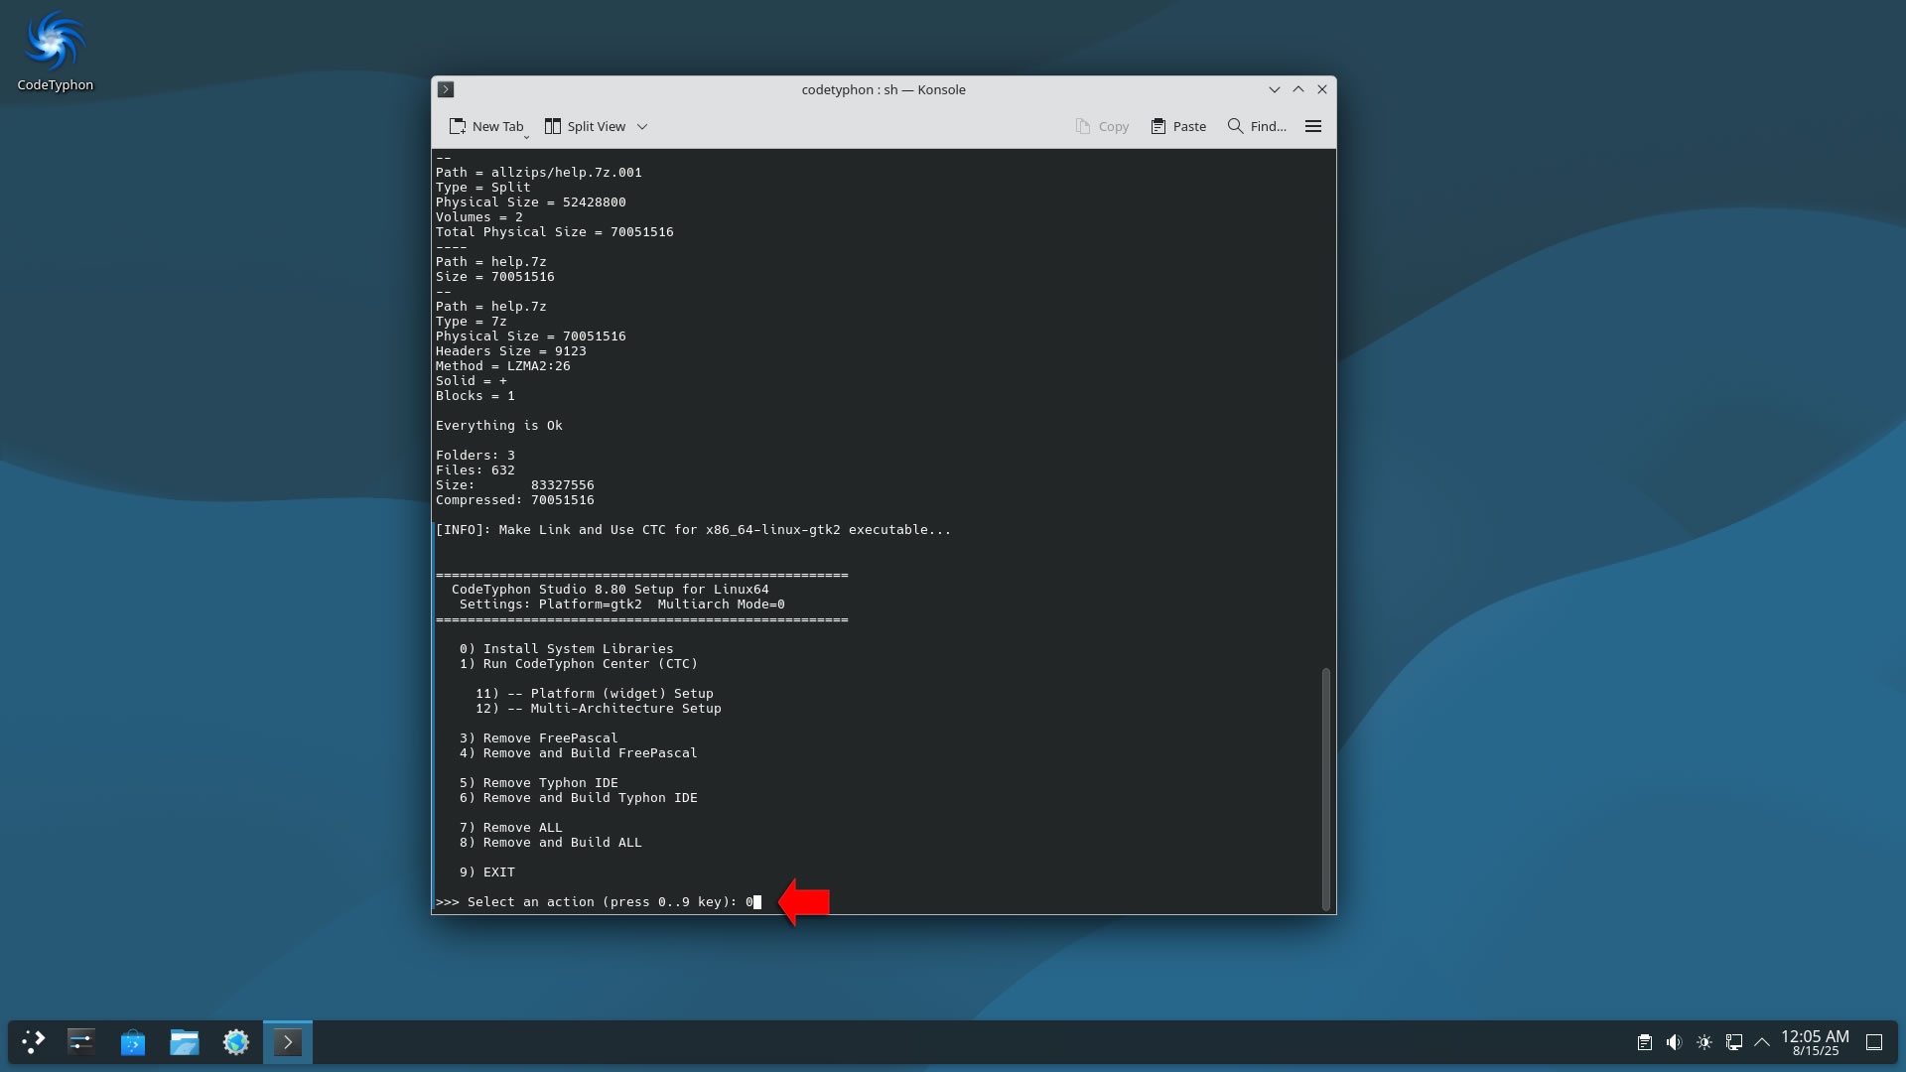Click Show Desktop button in panel
The width and height of the screenshot is (1906, 1072).
tap(1874, 1042)
